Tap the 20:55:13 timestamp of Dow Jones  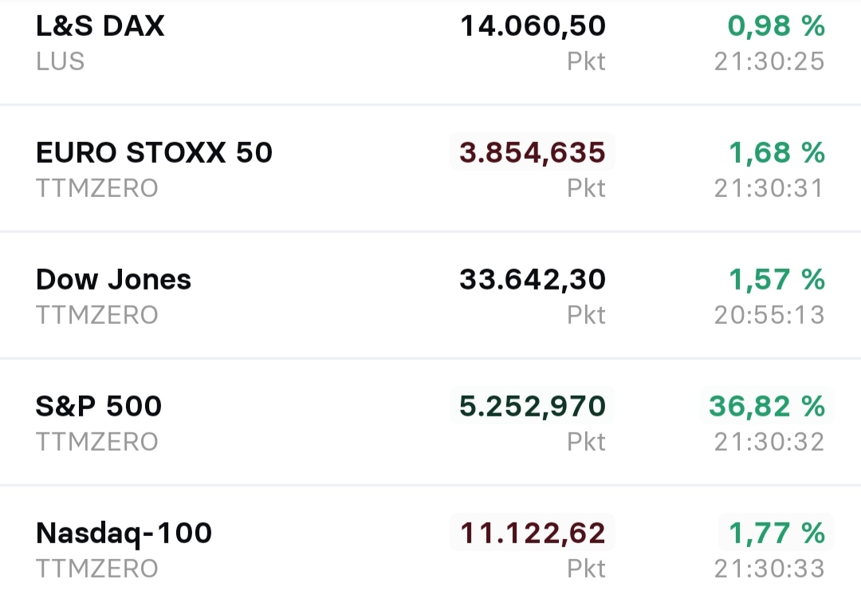(x=768, y=315)
